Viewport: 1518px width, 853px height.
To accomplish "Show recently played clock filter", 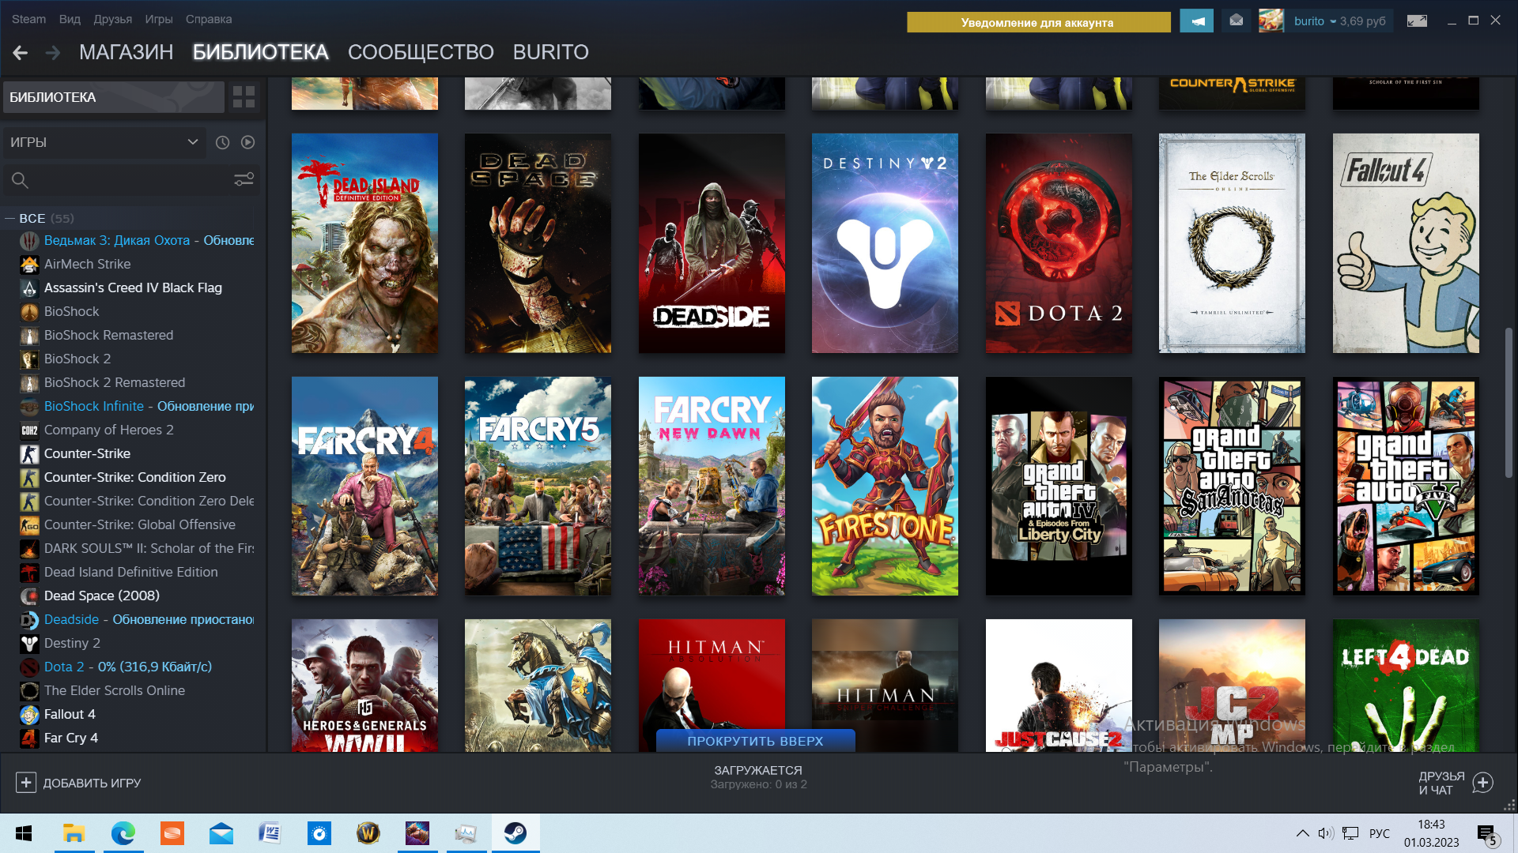I will [223, 142].
